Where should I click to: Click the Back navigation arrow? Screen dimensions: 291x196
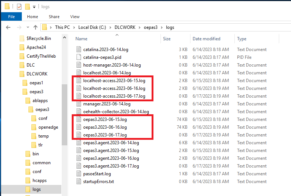pos(8,27)
